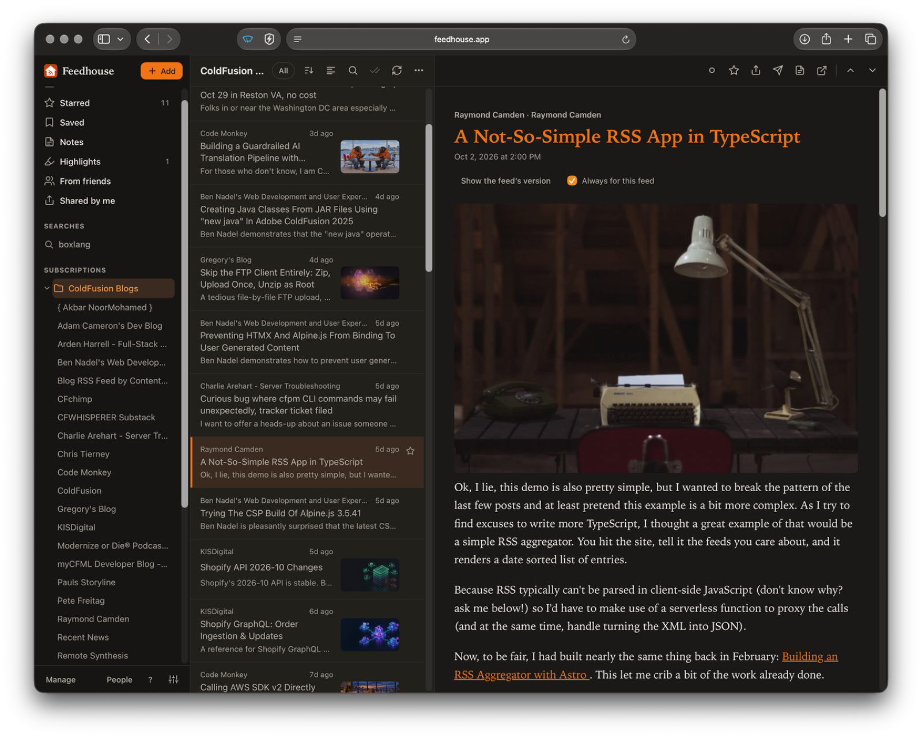This screenshot has width=922, height=738.
Task: Mark all articles as read
Action: (375, 70)
